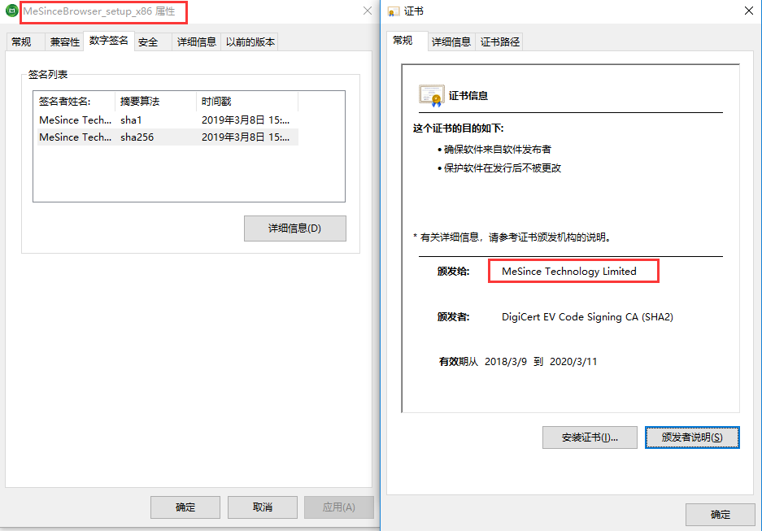This screenshot has width=762, height=531.
Task: Click the 安装证书(I) button
Action: [590, 437]
